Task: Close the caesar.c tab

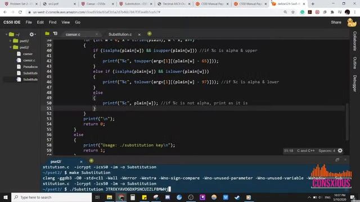Action: [97, 34]
